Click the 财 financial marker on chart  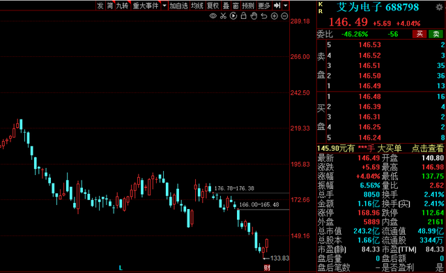tap(267, 267)
